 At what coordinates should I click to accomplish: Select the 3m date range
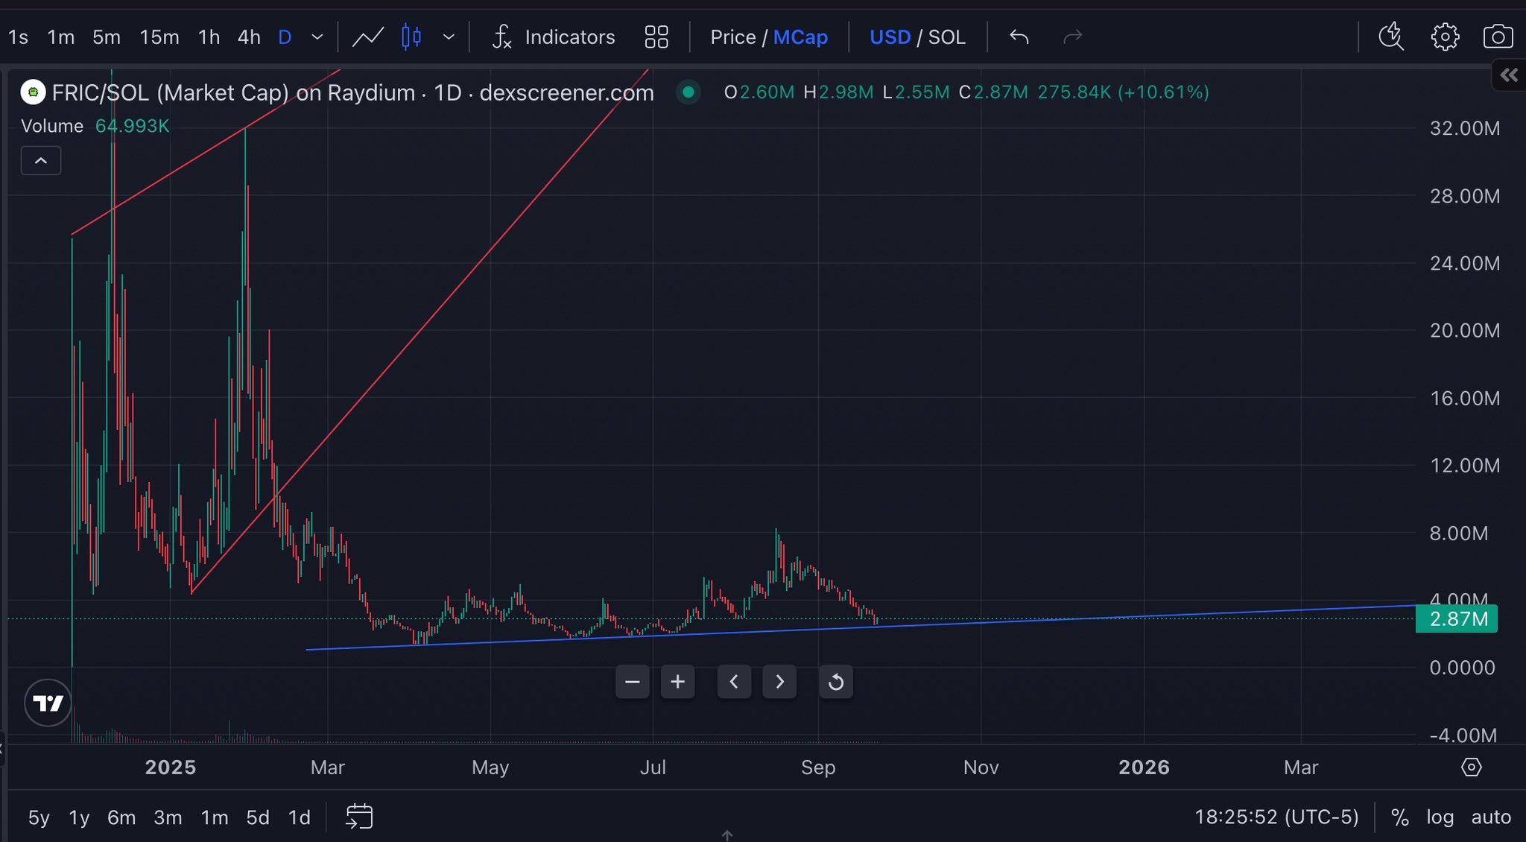[x=168, y=817]
